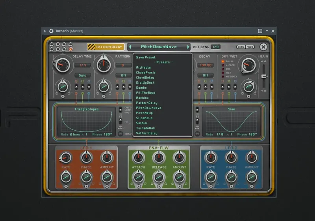The height and width of the screenshot is (221, 315).
Task: Toggle the Delay Time Sync display
Action: click(x=83, y=75)
